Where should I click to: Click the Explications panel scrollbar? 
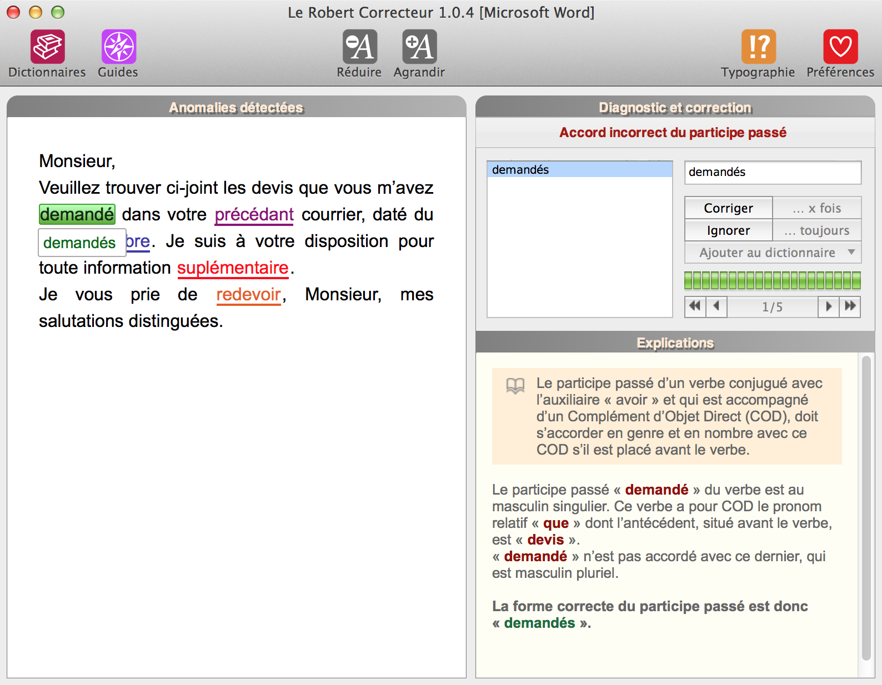(x=866, y=508)
